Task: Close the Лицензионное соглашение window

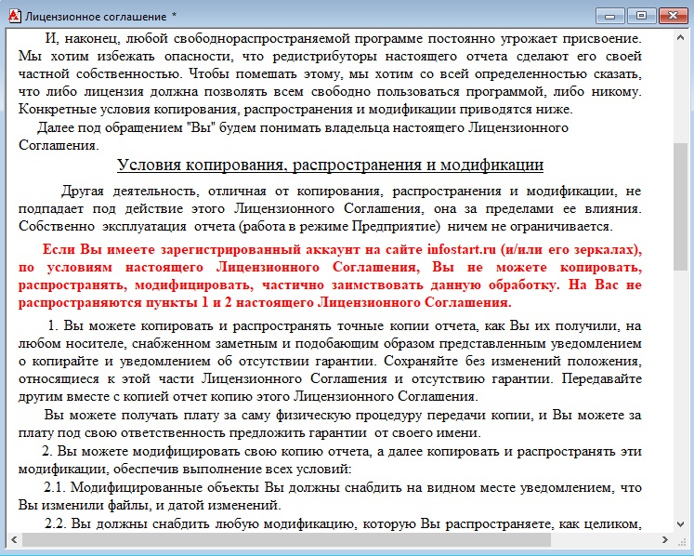Action: coord(673,16)
